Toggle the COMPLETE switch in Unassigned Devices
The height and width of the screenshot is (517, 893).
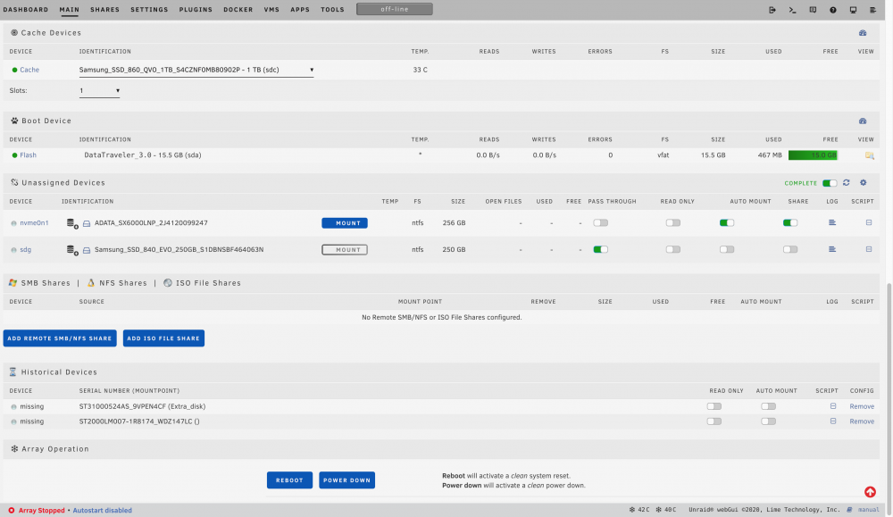pos(830,183)
